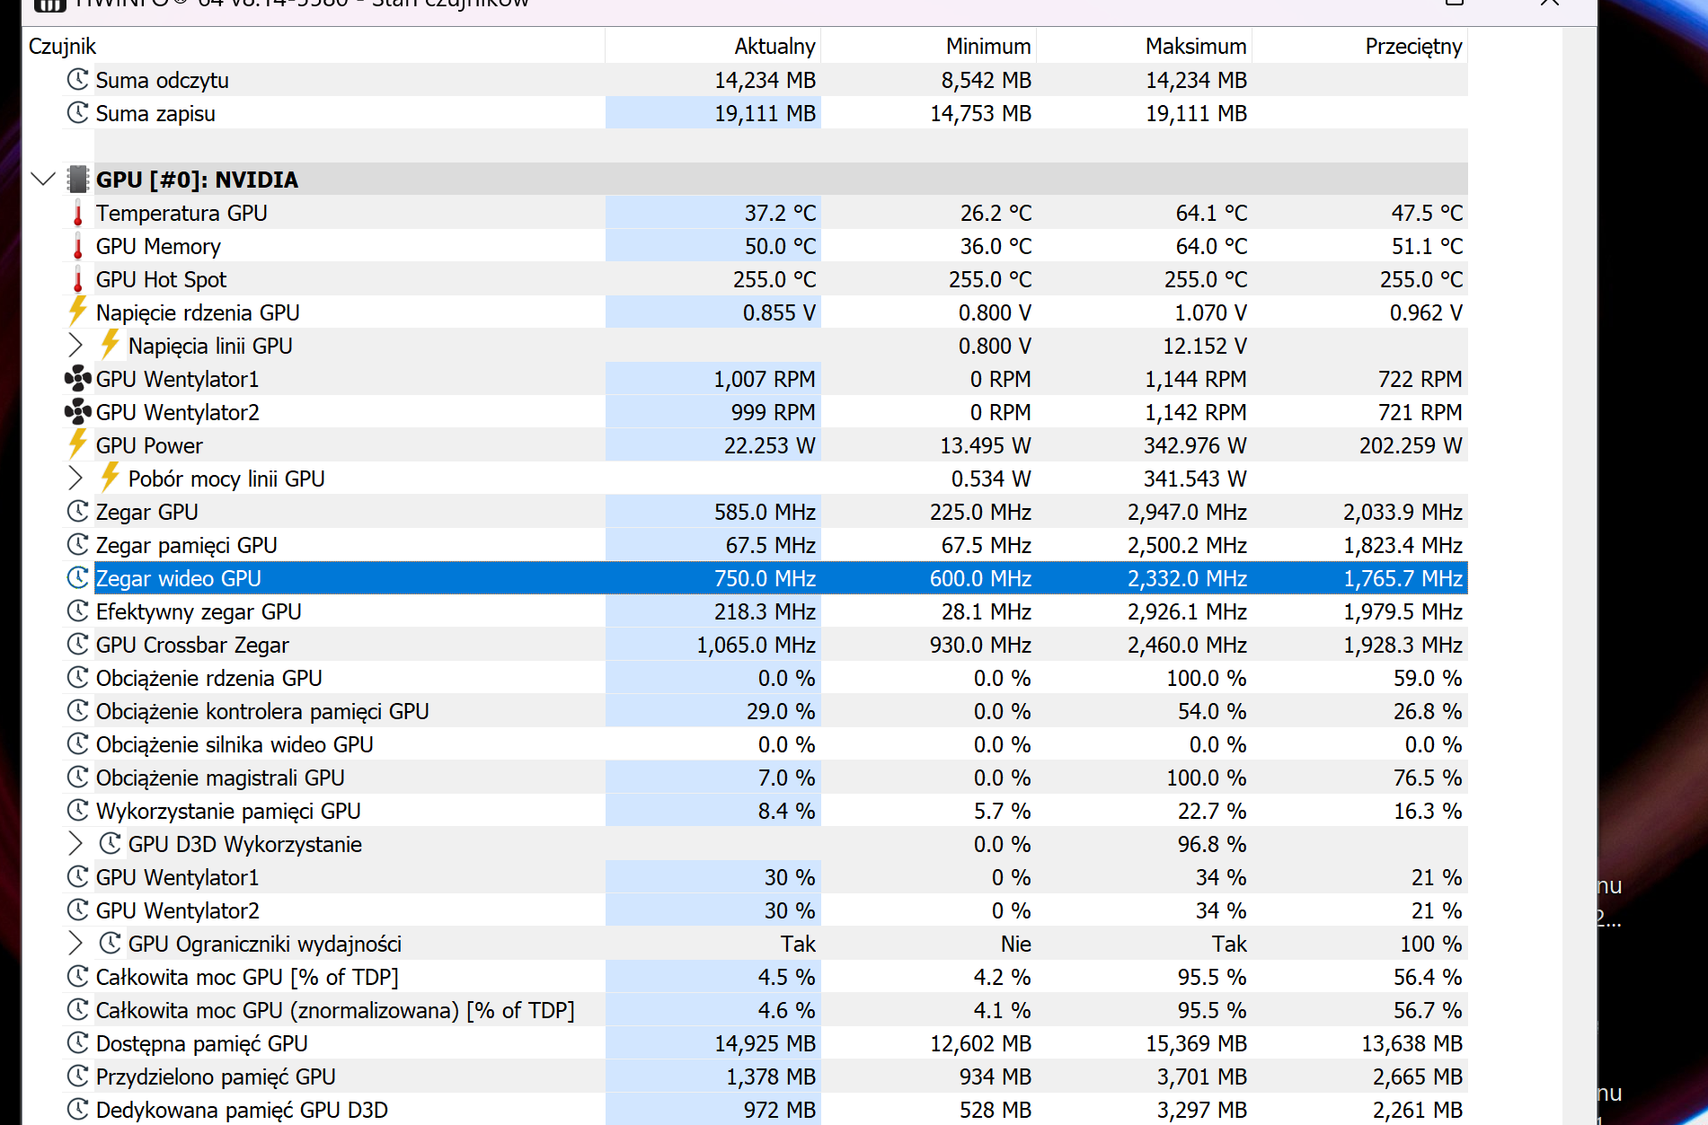Expand the Napięcia linii GPU subgroup

pyautogui.click(x=75, y=346)
